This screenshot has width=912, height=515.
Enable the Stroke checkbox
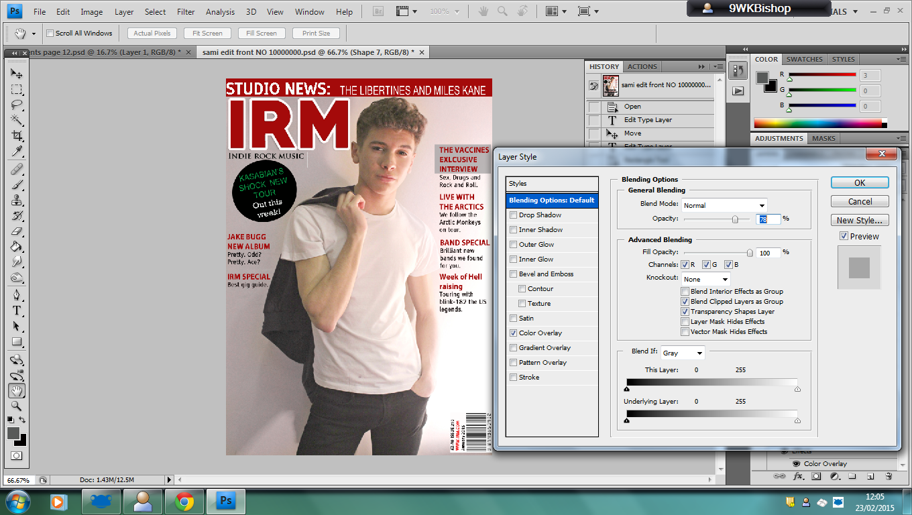click(514, 378)
